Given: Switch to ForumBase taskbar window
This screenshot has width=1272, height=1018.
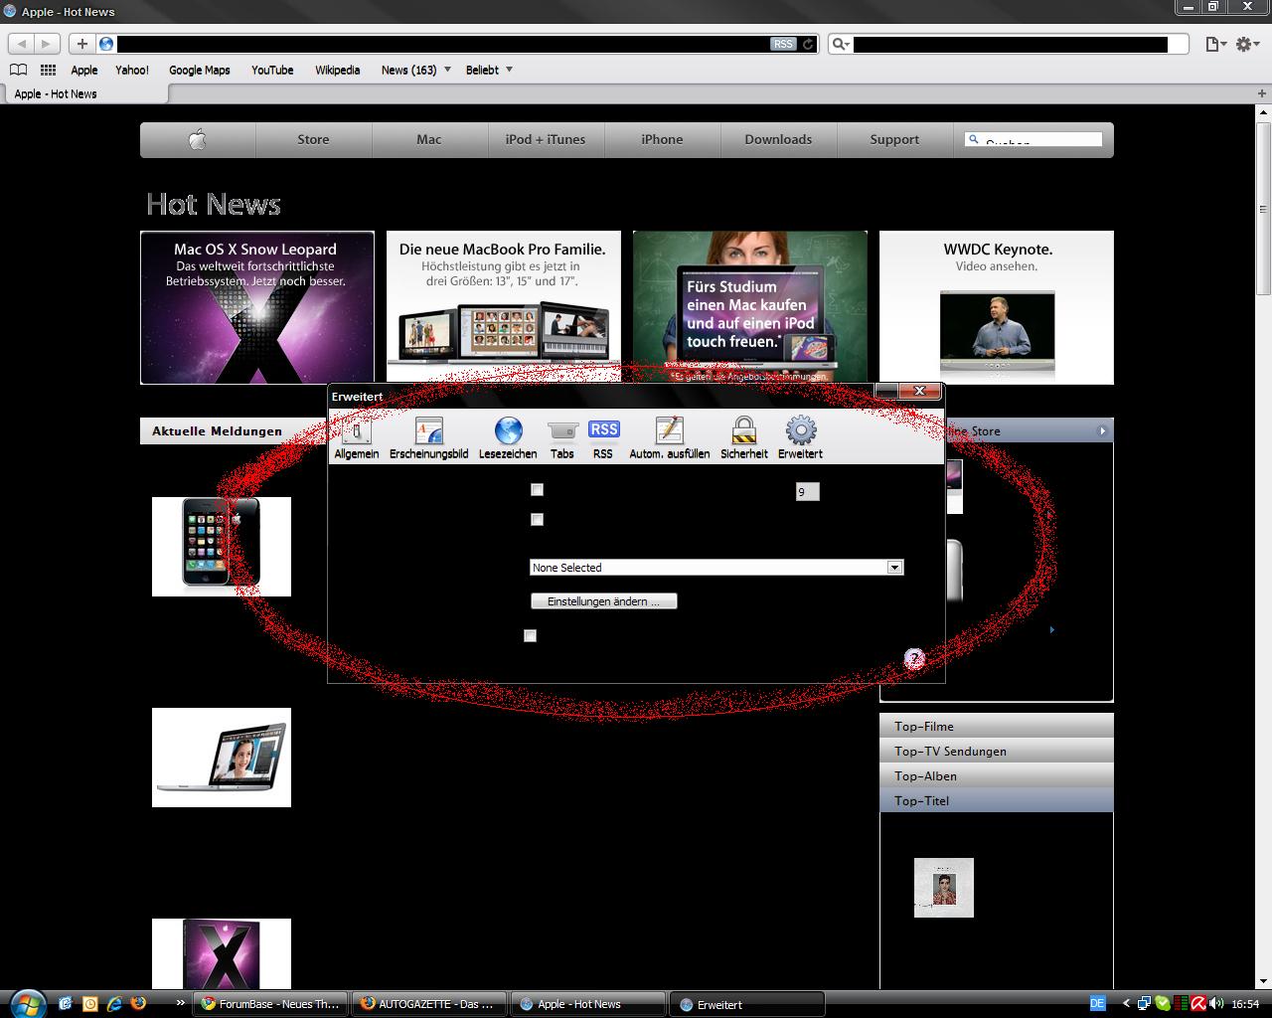Looking at the screenshot, I should pyautogui.click(x=270, y=1004).
